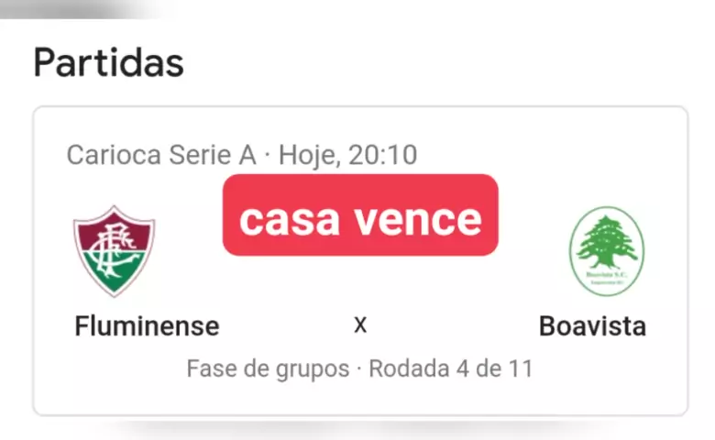Open the Boavista team name link
Viewport: 715px width, 440px height.
tap(592, 325)
